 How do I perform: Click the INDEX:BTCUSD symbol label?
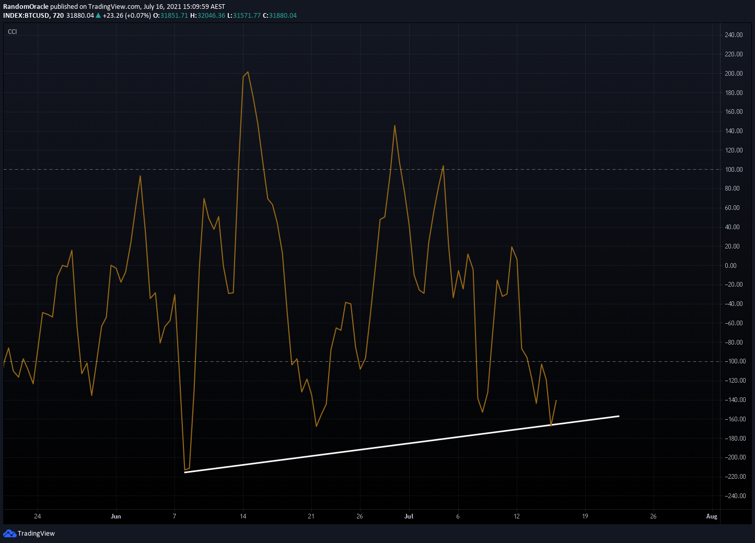(27, 16)
